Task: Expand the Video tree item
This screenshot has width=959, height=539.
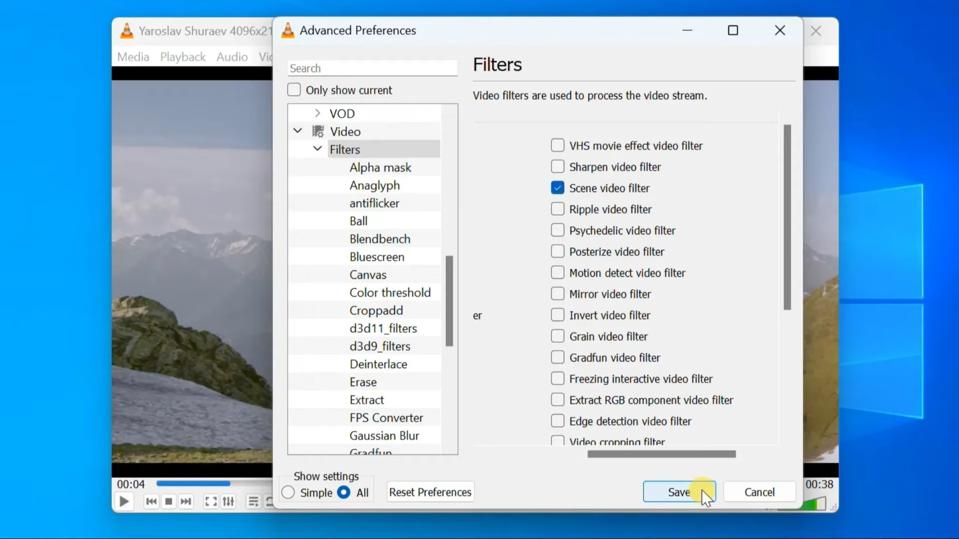Action: [298, 131]
